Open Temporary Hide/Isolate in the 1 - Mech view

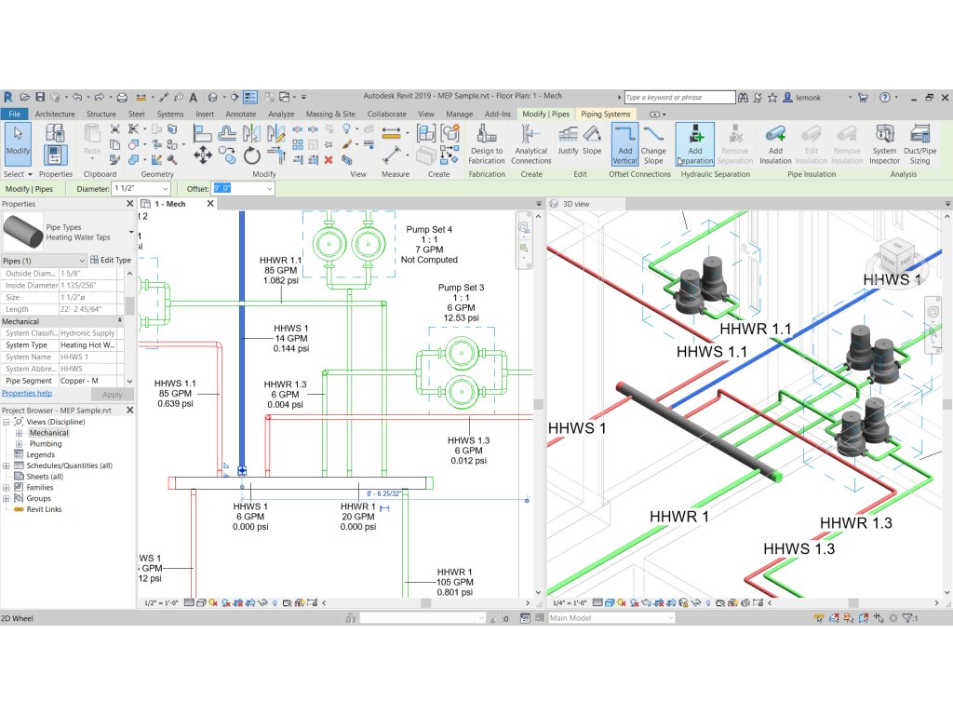262,603
